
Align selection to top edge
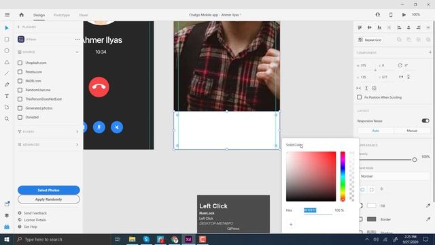360,27
